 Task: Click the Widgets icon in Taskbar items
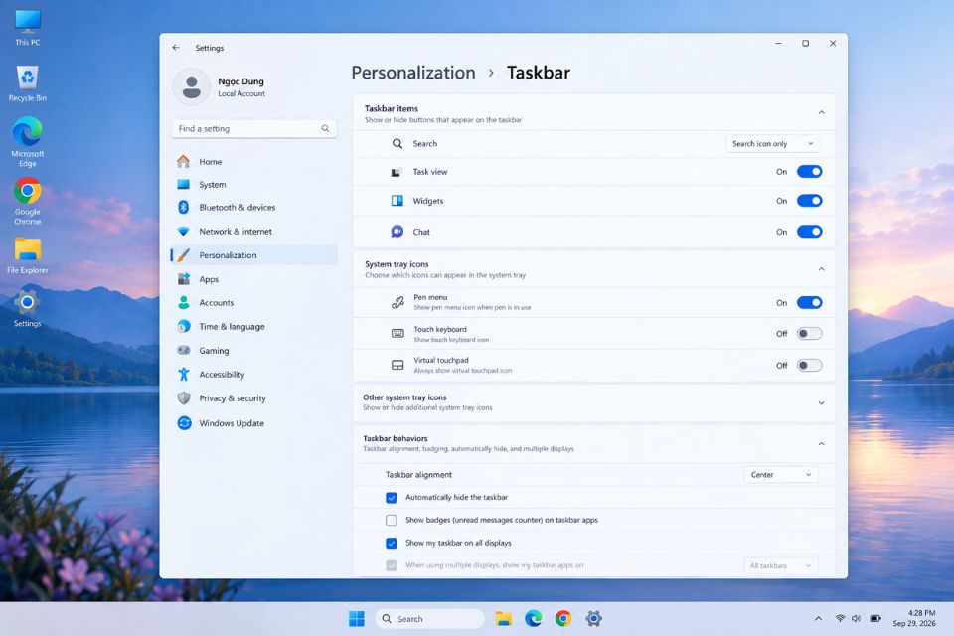[x=397, y=201]
